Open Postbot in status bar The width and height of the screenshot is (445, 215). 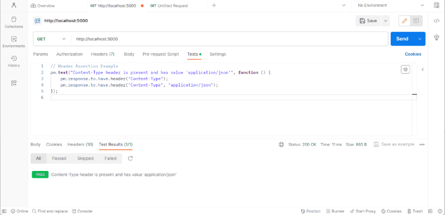pyautogui.click(x=310, y=211)
